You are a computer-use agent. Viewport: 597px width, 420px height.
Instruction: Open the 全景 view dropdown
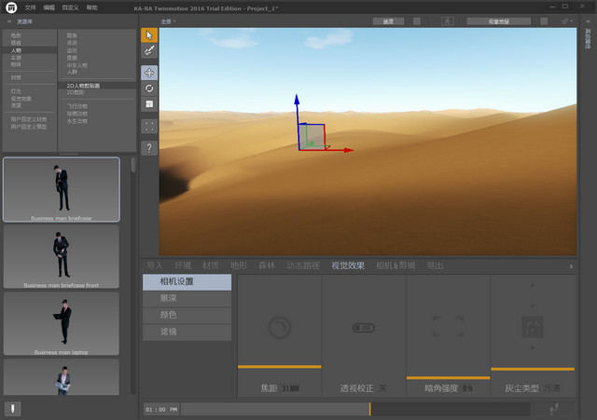point(169,20)
